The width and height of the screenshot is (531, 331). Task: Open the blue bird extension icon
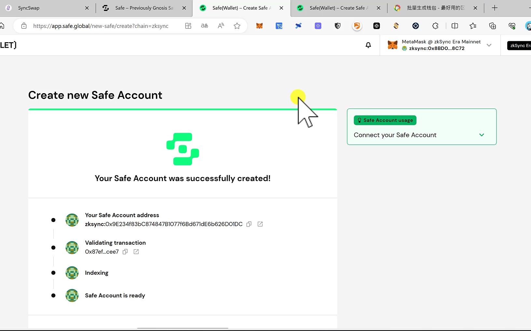point(298,26)
